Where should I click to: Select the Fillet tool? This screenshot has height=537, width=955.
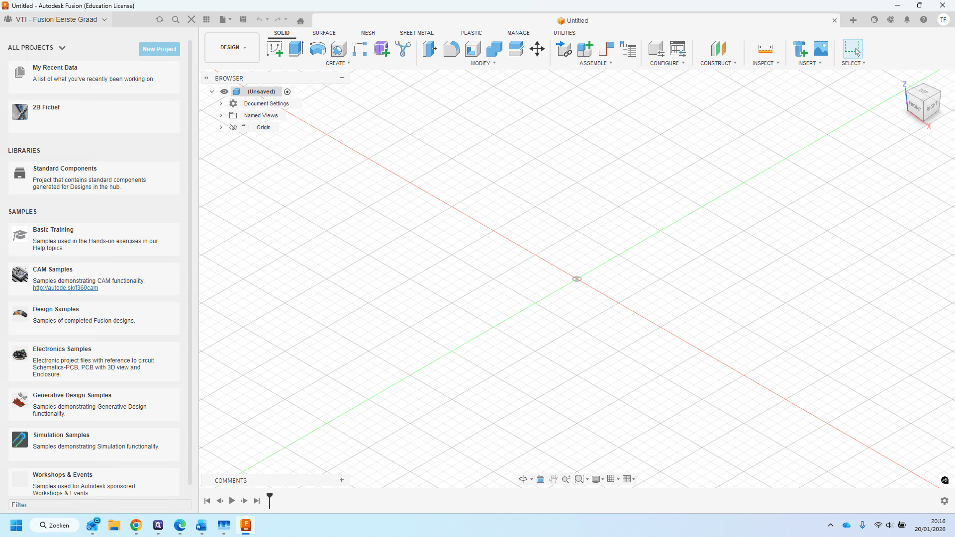pyautogui.click(x=451, y=49)
